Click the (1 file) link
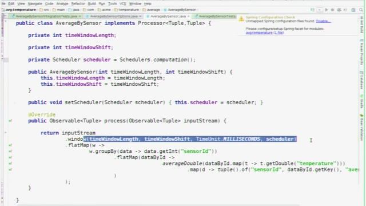The width and height of the screenshot is (366, 206). 279,33
